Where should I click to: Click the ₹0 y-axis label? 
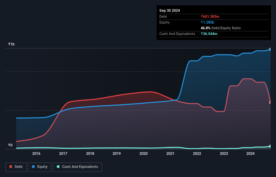click(10, 145)
